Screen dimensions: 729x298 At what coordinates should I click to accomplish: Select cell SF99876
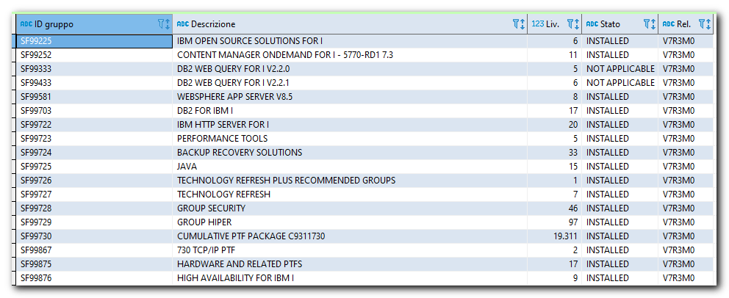(x=94, y=277)
